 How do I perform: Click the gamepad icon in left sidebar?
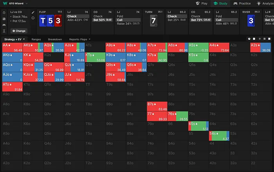(4, 25)
